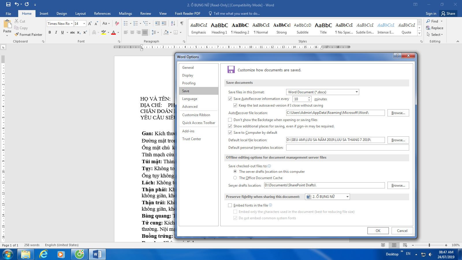Enable Embed fonts in the file
This screenshot has width=462, height=260.
[230, 205]
